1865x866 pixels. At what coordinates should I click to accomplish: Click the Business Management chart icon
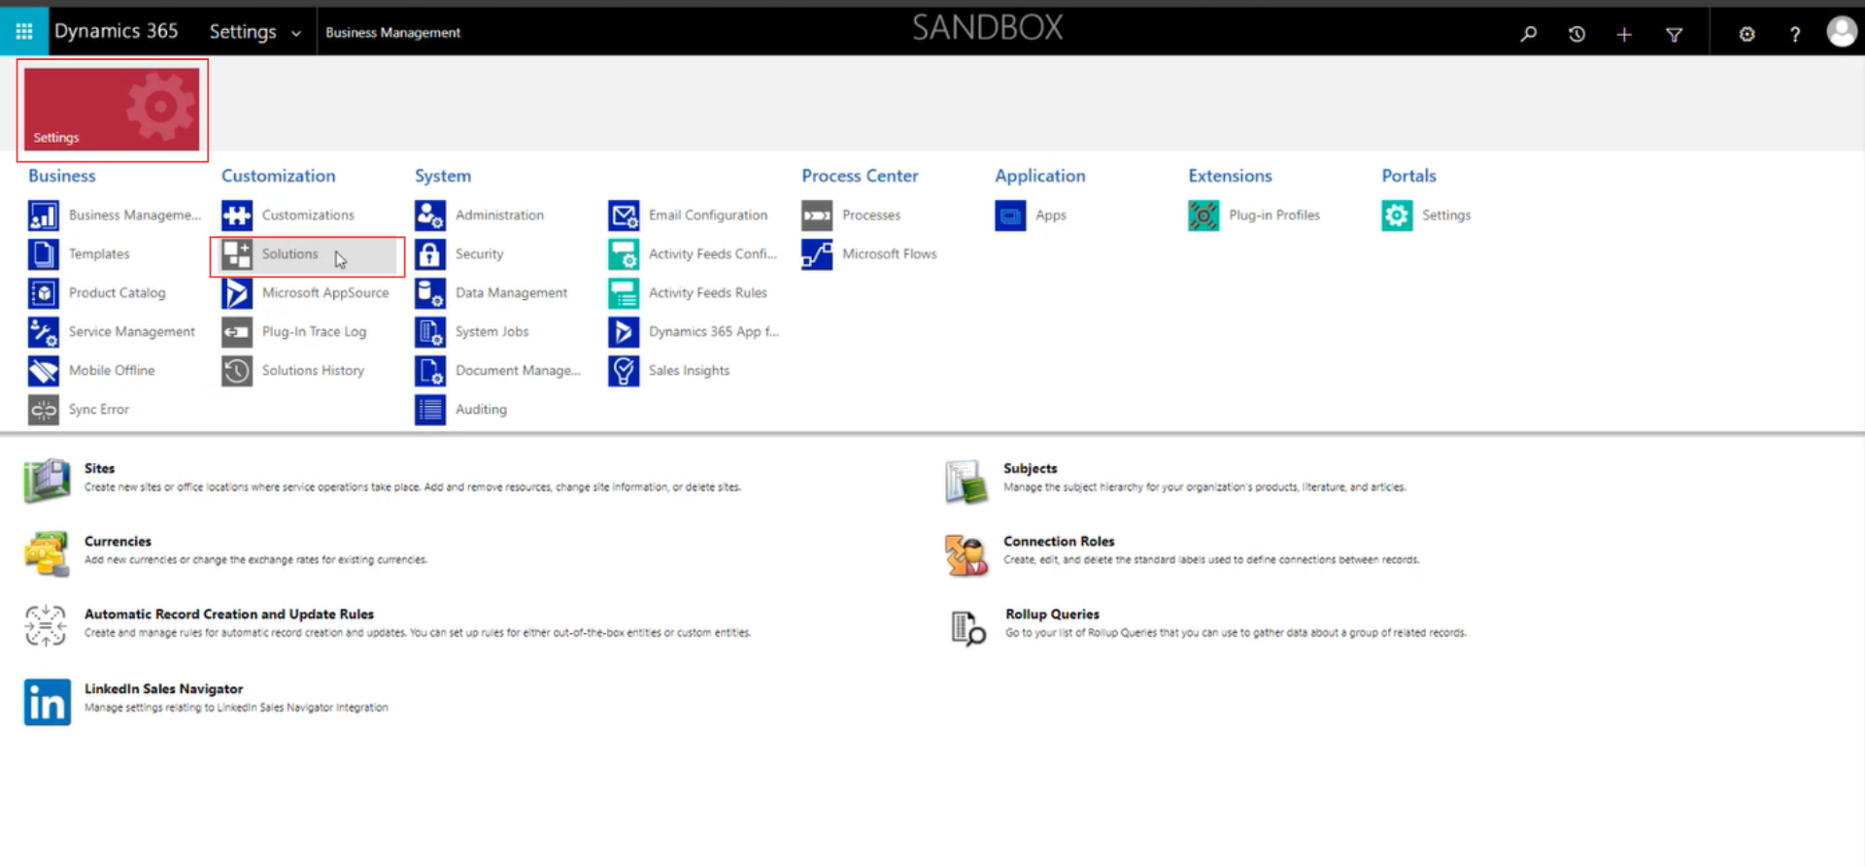(x=44, y=216)
